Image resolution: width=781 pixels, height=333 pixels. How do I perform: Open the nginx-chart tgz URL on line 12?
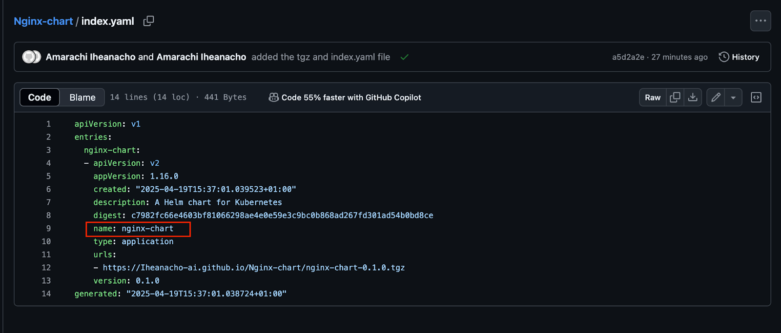click(x=254, y=268)
